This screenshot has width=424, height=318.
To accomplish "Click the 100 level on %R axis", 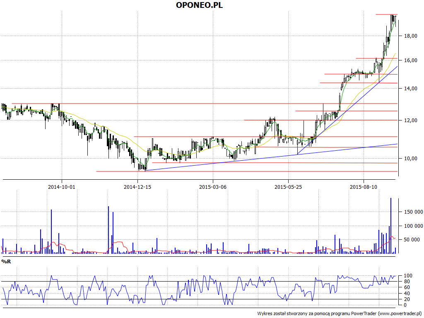I will click(408, 276).
